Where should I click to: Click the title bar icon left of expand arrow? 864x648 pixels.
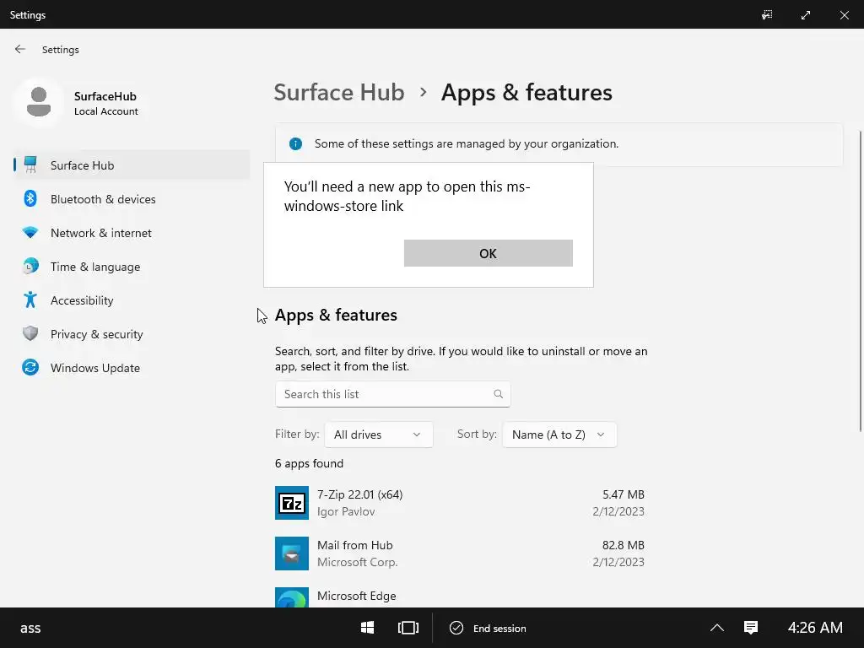(767, 15)
